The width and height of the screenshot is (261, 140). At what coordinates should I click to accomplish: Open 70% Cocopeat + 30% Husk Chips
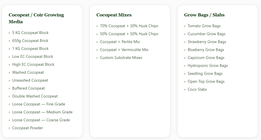(x=129, y=26)
